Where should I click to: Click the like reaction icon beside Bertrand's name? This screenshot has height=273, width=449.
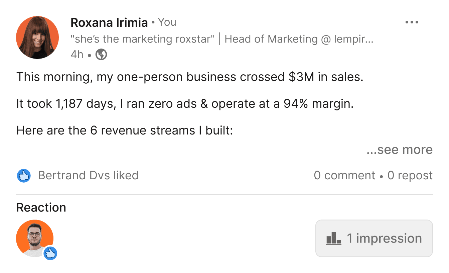tap(23, 175)
